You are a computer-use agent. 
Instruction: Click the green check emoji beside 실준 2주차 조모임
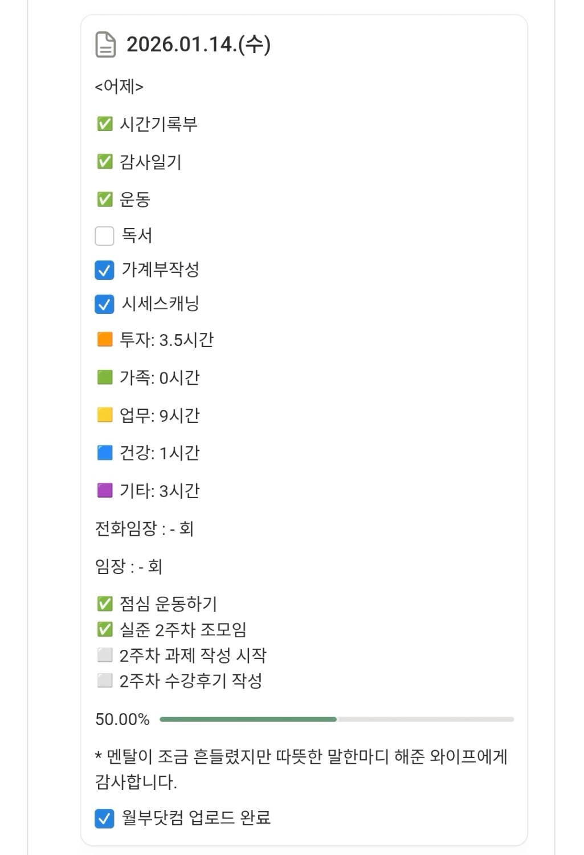pos(105,629)
